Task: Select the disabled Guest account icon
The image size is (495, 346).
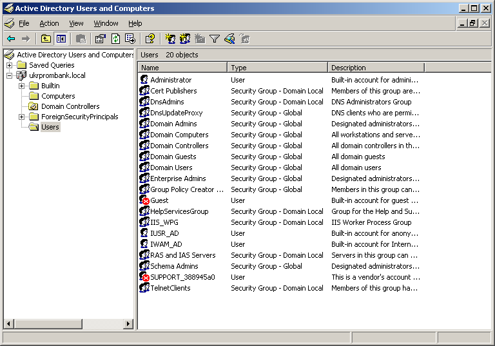Action: point(144,200)
